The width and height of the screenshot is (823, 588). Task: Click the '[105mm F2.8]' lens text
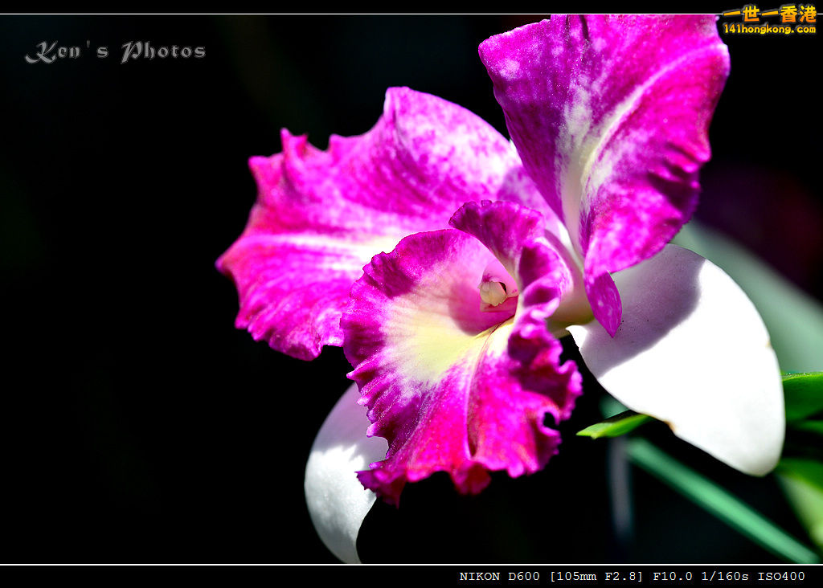[596, 576]
